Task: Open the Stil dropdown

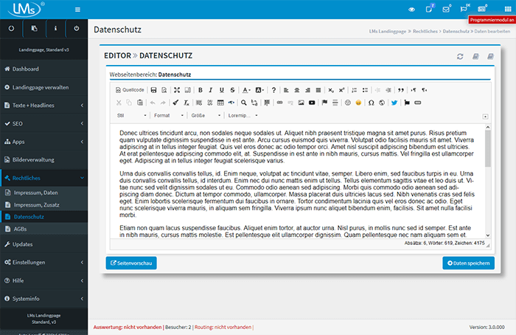Action: pos(131,116)
